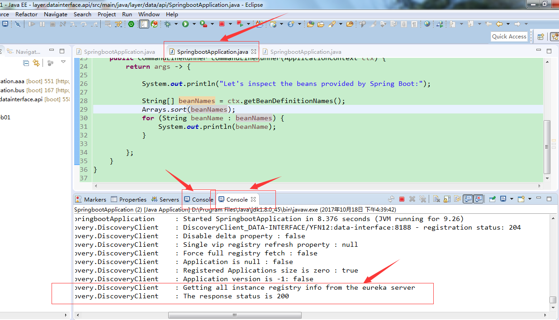Click the Step Return icon

tap(95, 24)
